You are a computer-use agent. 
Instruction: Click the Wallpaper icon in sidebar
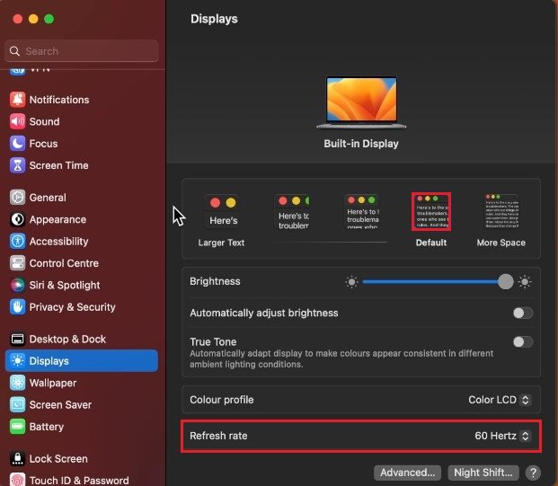coord(17,383)
